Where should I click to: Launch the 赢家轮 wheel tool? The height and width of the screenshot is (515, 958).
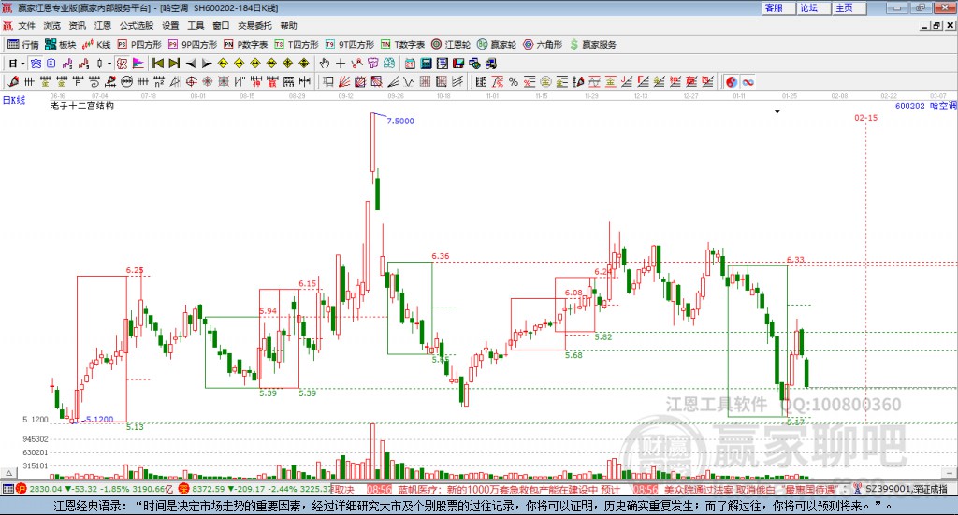497,45
